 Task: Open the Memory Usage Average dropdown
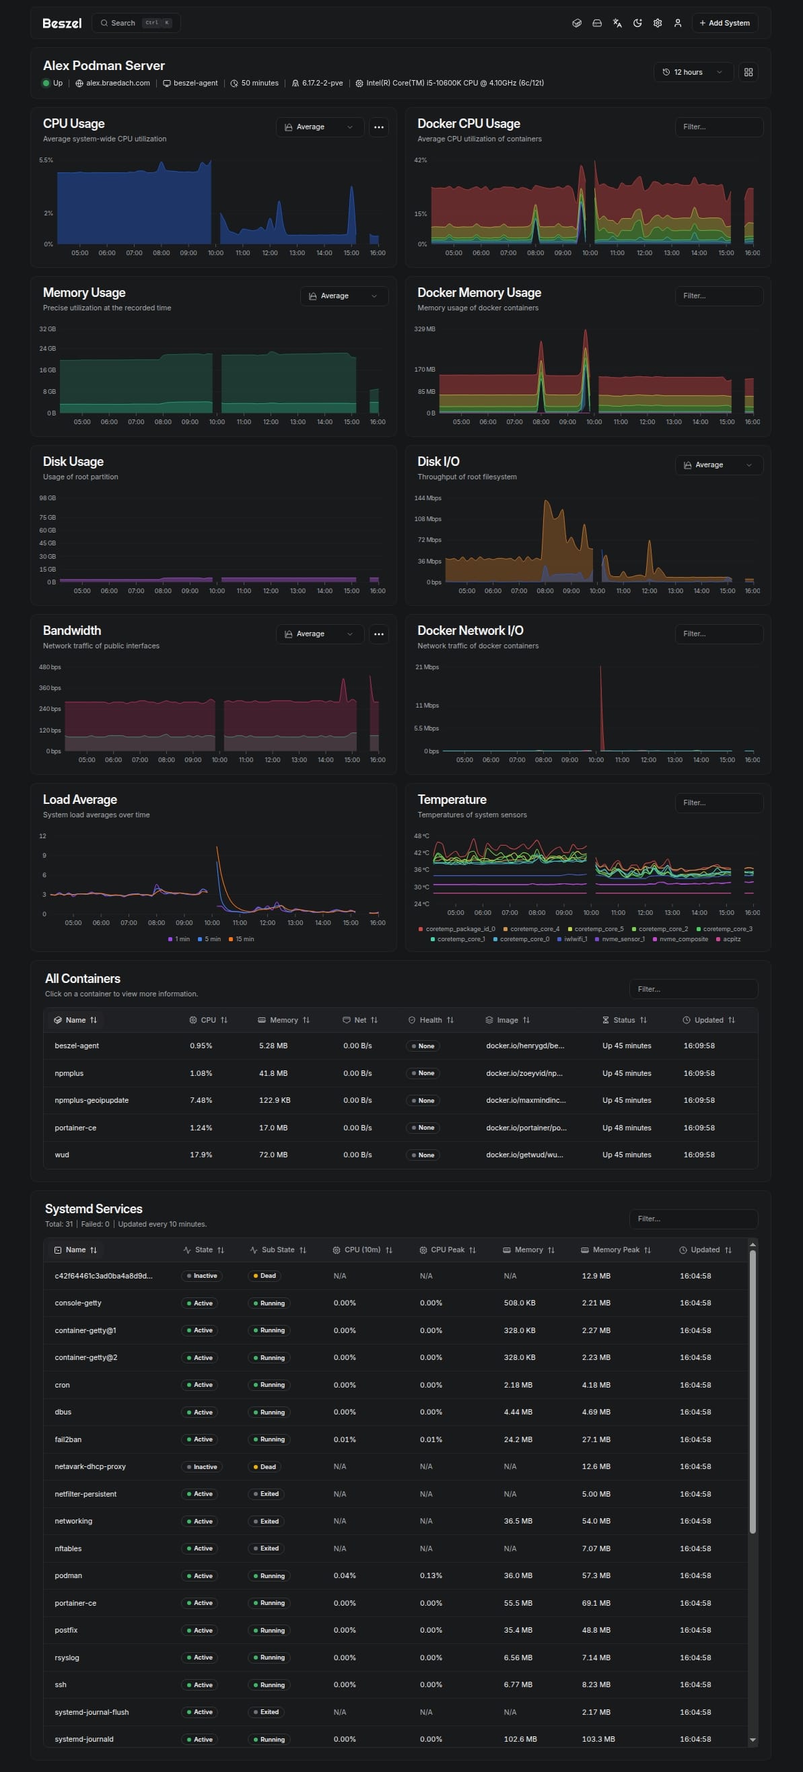point(344,296)
